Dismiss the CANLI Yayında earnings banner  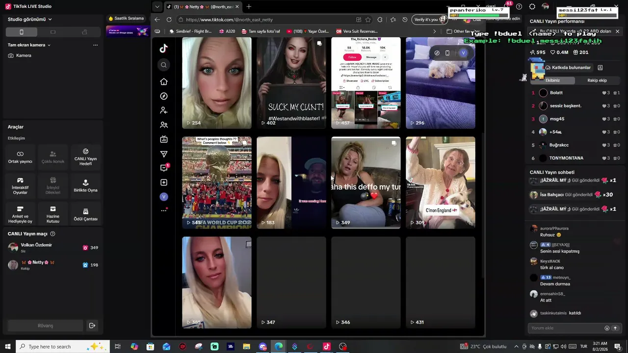pos(617,31)
